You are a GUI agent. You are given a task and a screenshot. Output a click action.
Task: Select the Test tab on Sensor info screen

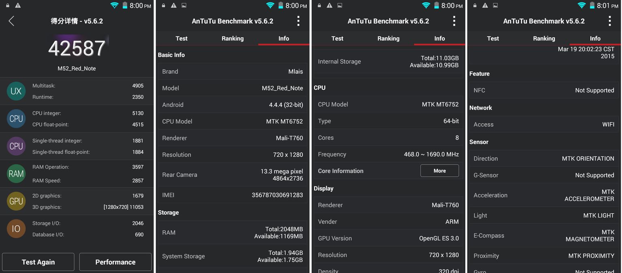(493, 38)
